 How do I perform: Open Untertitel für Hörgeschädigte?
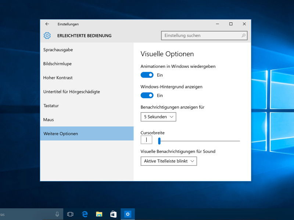click(x=87, y=92)
